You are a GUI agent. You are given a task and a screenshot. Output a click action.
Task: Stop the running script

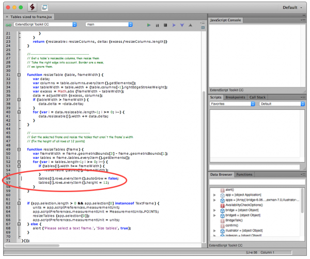point(166,25)
